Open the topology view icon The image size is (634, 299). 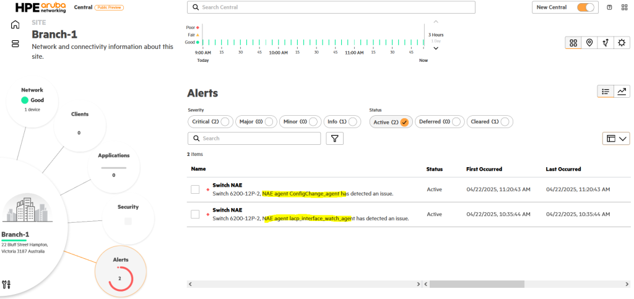(x=606, y=43)
